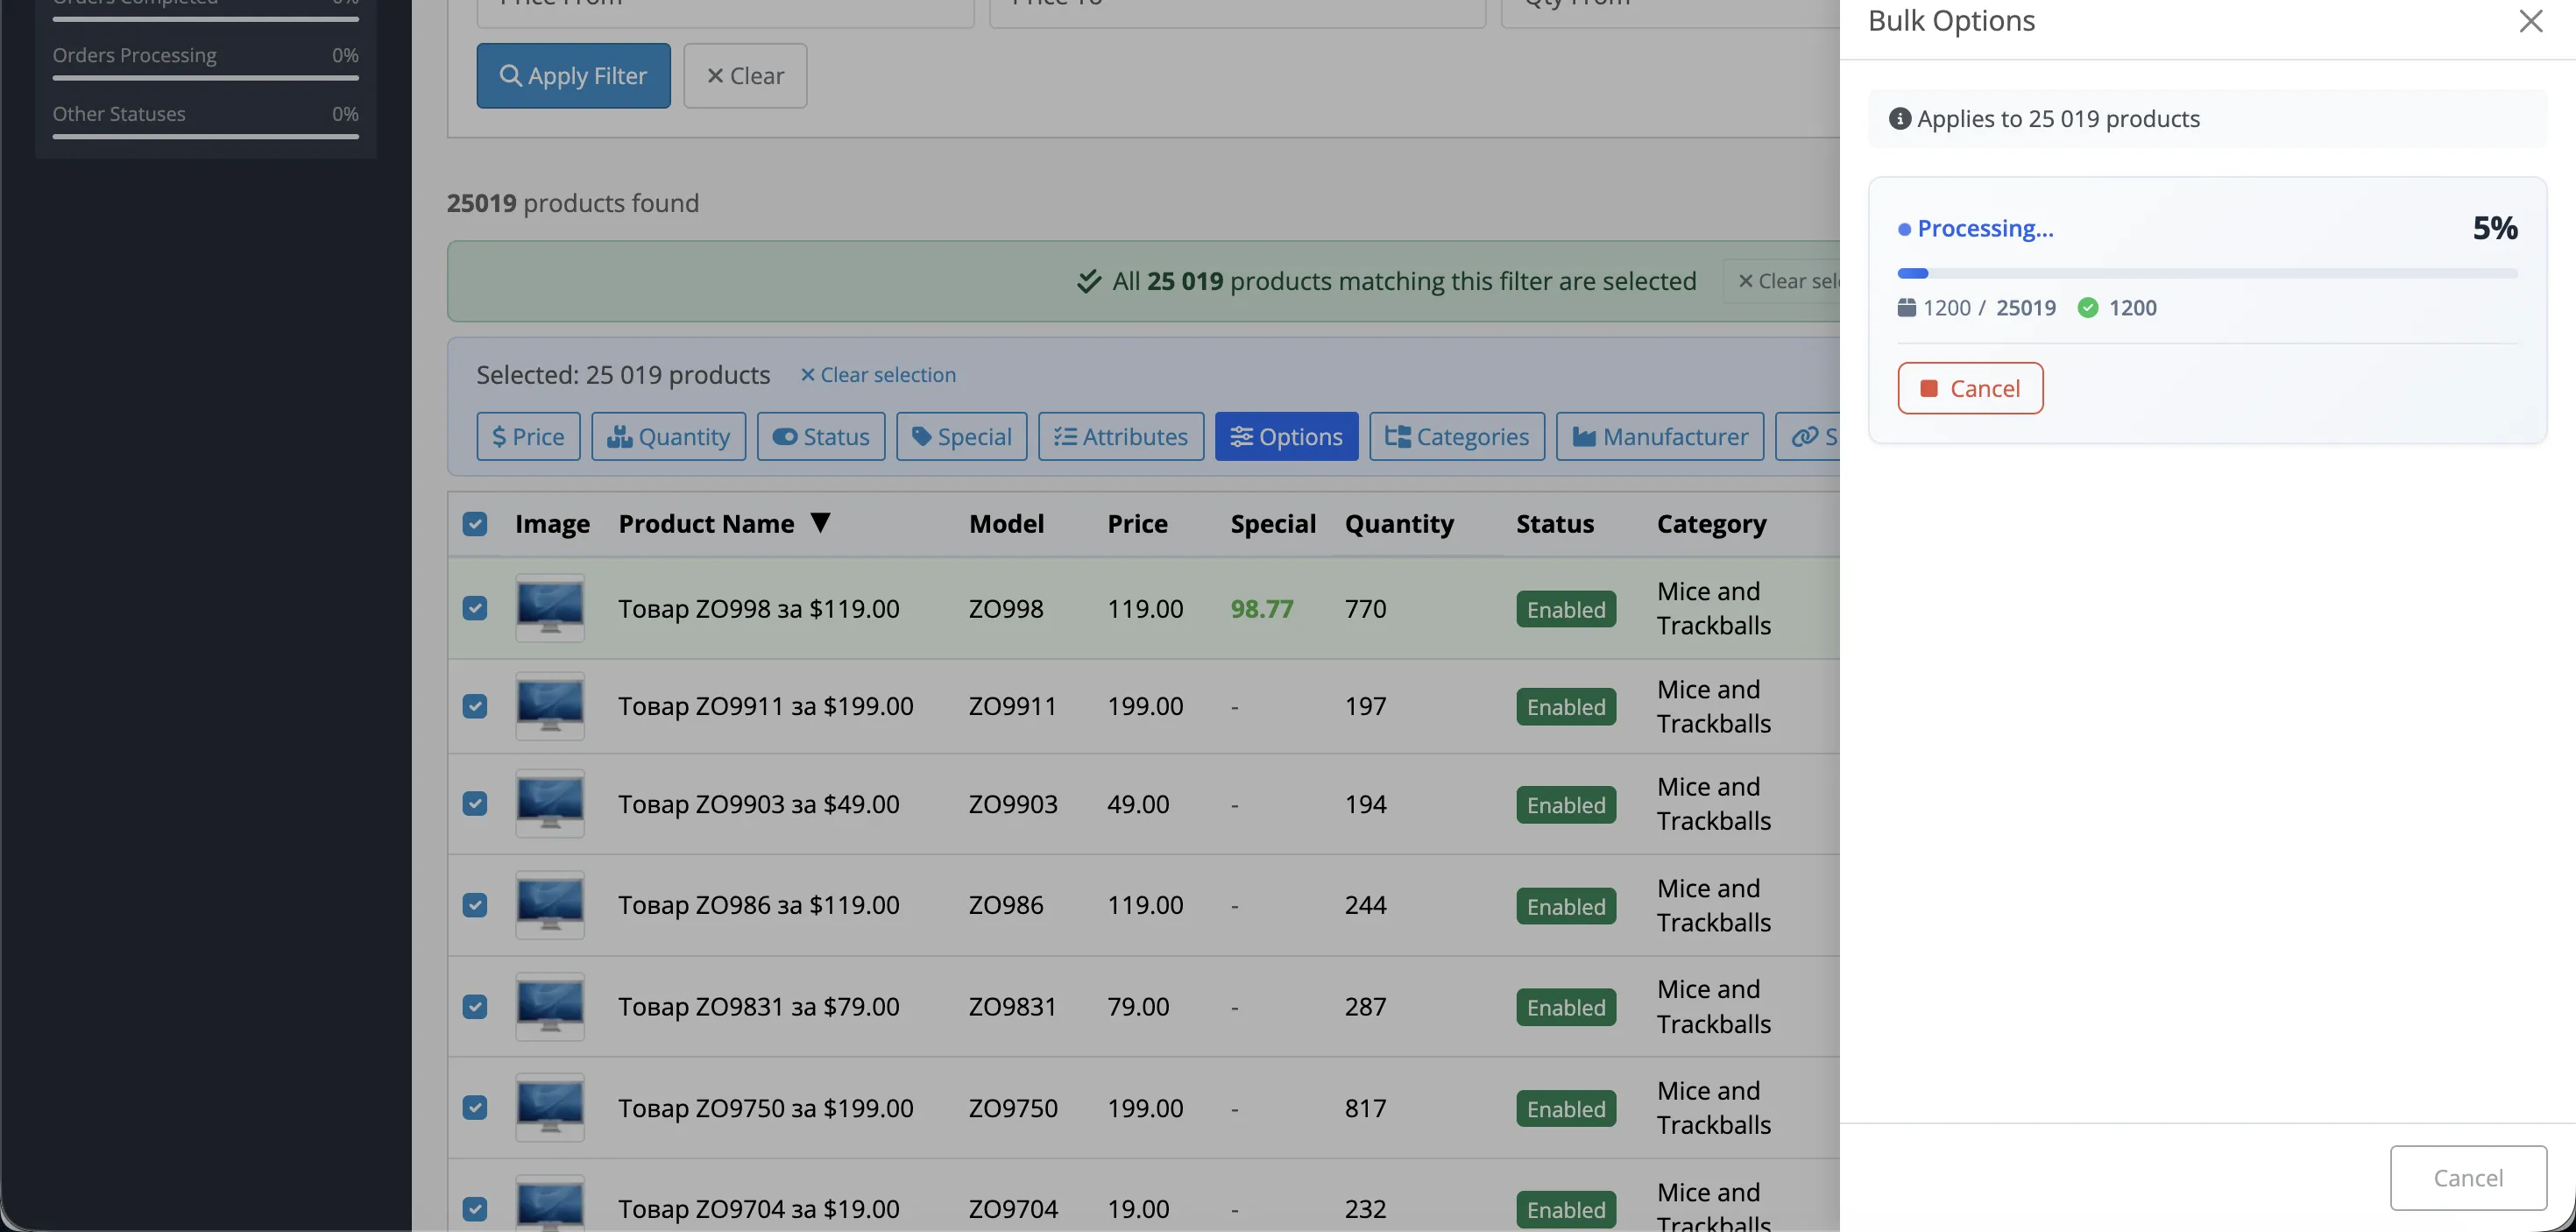This screenshot has height=1232, width=2576.
Task: Open the Options bulk action
Action: click(x=1286, y=437)
